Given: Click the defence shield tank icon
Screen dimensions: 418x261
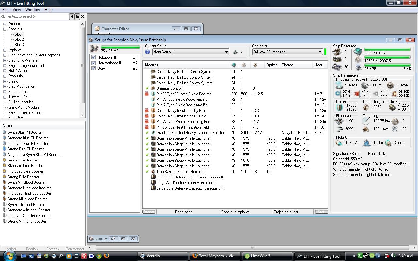Looking at the screenshot, I should pos(340,107).
